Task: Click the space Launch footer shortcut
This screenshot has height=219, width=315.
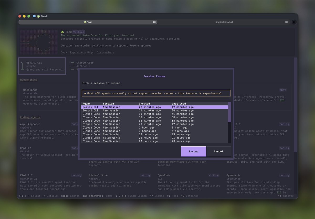Action: (x=70, y=196)
